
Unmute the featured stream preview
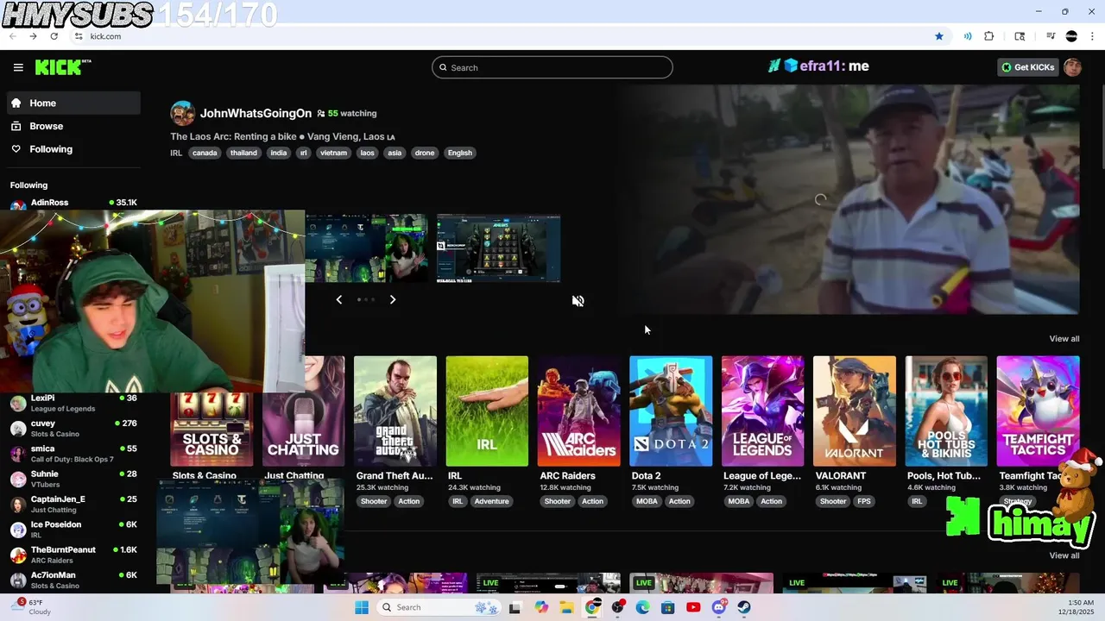[x=578, y=301]
